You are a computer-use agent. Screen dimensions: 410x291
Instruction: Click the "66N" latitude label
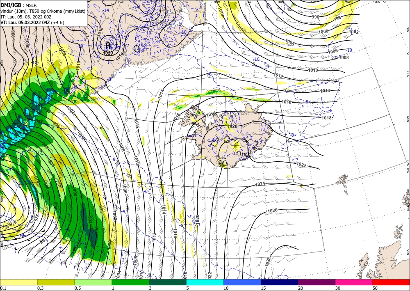408,74
